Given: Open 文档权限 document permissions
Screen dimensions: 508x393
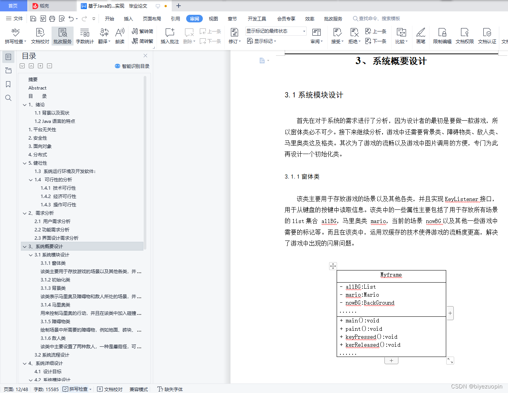Looking at the screenshot, I should pos(465,36).
